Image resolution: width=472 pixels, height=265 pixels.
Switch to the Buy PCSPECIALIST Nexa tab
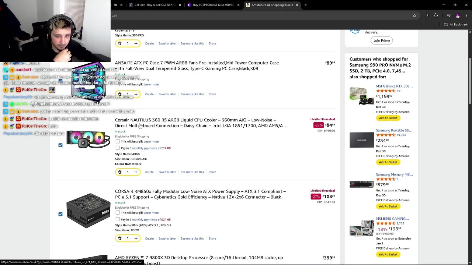[x=213, y=5]
